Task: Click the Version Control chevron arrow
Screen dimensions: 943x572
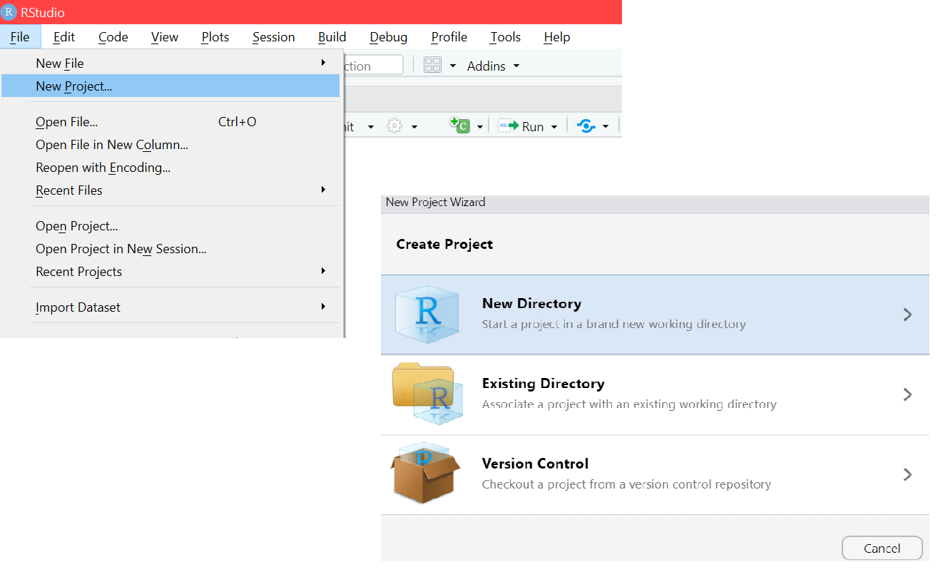Action: click(x=907, y=474)
